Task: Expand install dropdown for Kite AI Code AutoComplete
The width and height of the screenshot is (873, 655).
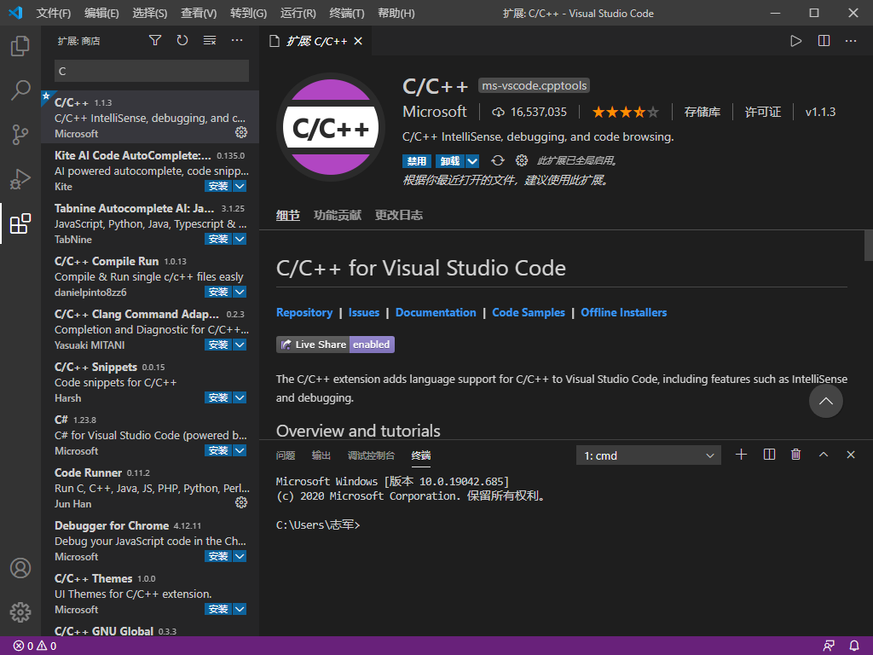Action: 240,186
